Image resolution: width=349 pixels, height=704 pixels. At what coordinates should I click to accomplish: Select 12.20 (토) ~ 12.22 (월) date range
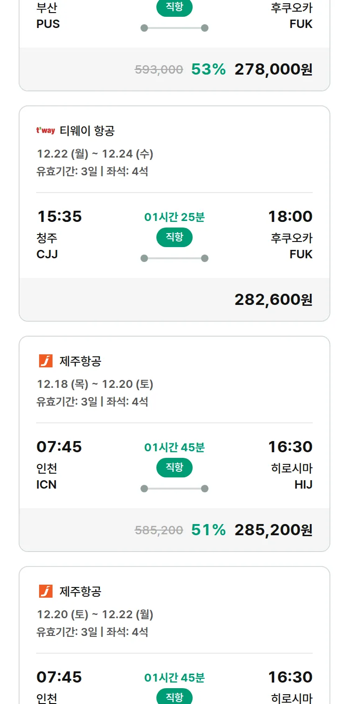95,614
